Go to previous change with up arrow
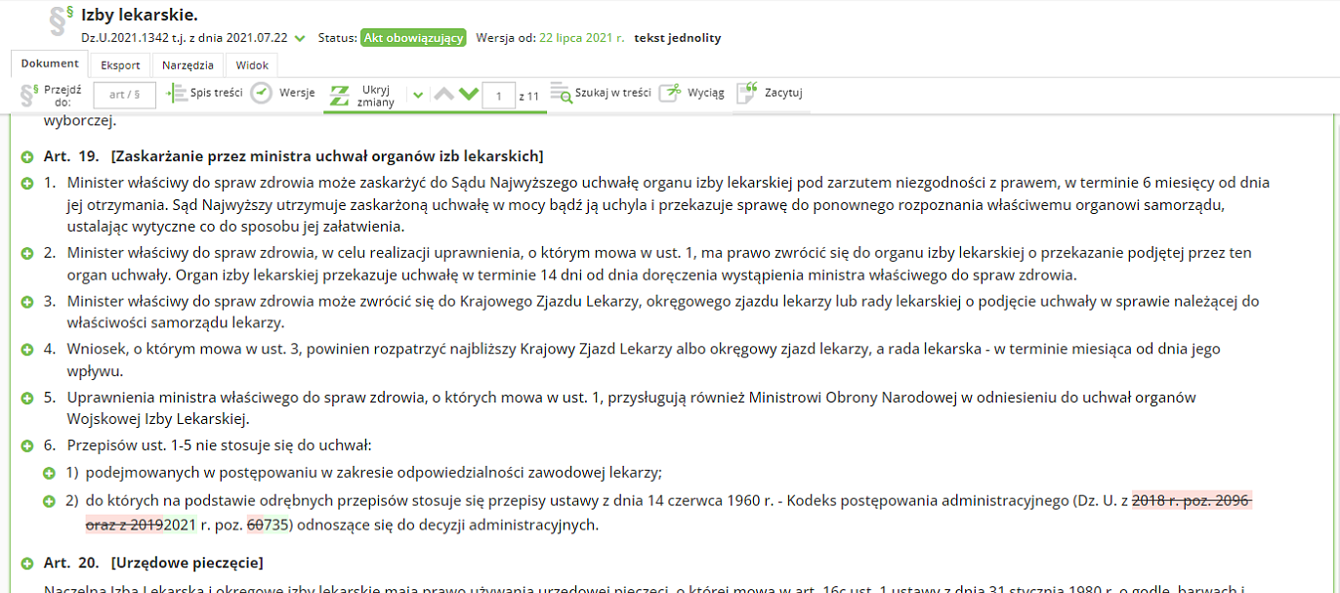Image resolution: width=1340 pixels, height=593 pixels. (443, 95)
